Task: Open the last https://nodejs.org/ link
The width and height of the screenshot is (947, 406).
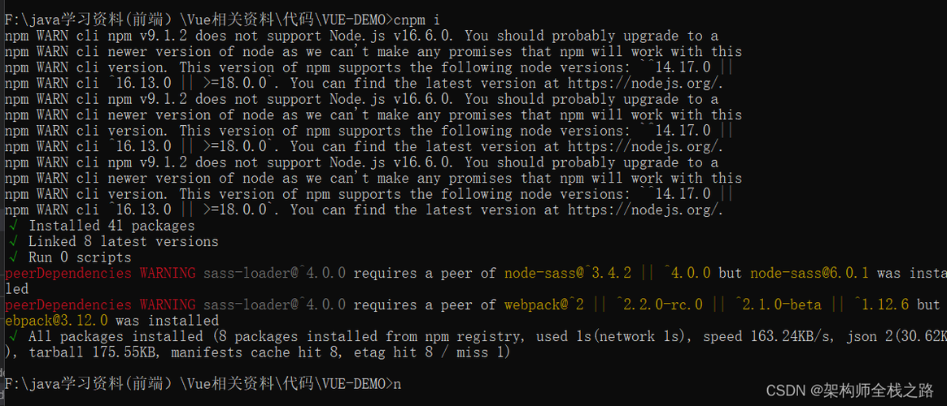Action: (x=644, y=210)
